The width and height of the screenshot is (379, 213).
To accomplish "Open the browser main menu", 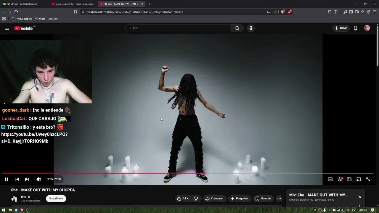I will (x=375, y=12).
